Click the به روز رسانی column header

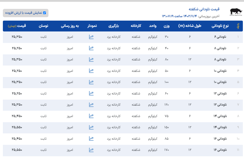click(x=70, y=26)
